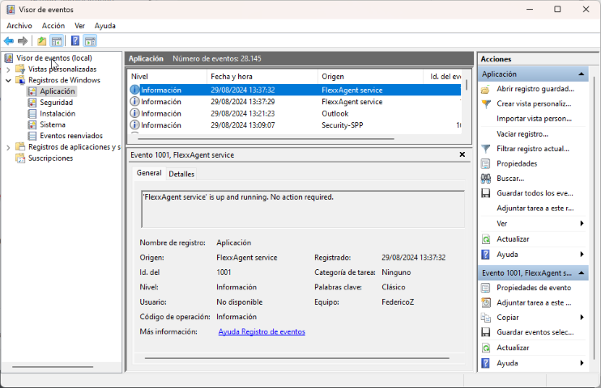Collapse the Registros de Windows tree node
Image resolution: width=601 pixels, height=388 pixels.
coord(8,80)
